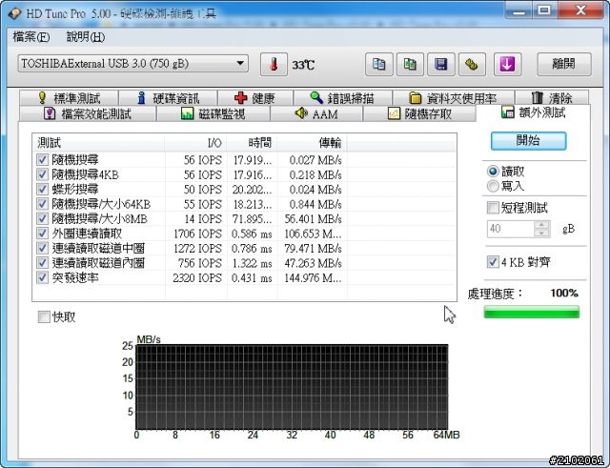
Task: Uncheck the 外圈連續讀取 checkbox
Action: point(42,234)
